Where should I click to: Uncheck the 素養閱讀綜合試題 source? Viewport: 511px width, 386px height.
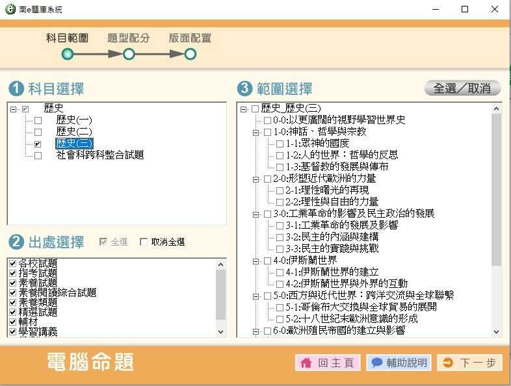[x=13, y=292]
